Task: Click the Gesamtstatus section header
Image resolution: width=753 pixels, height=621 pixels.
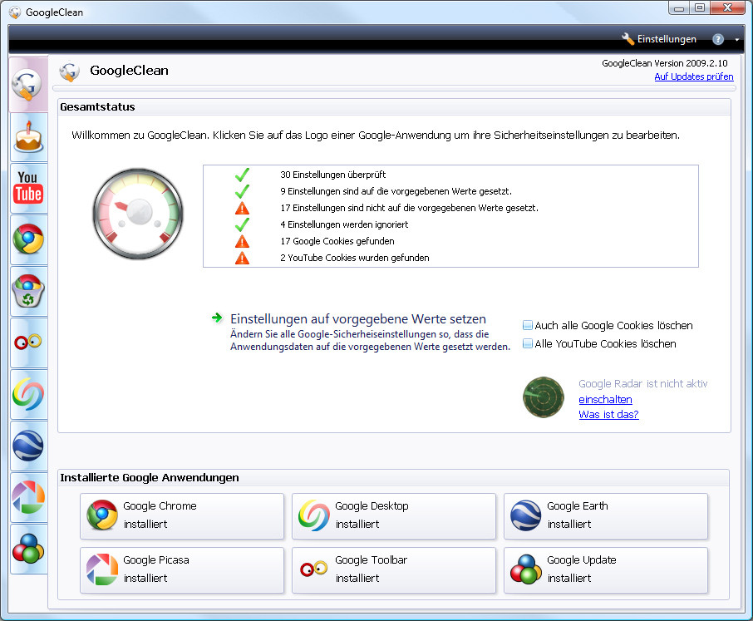Action: (x=97, y=107)
